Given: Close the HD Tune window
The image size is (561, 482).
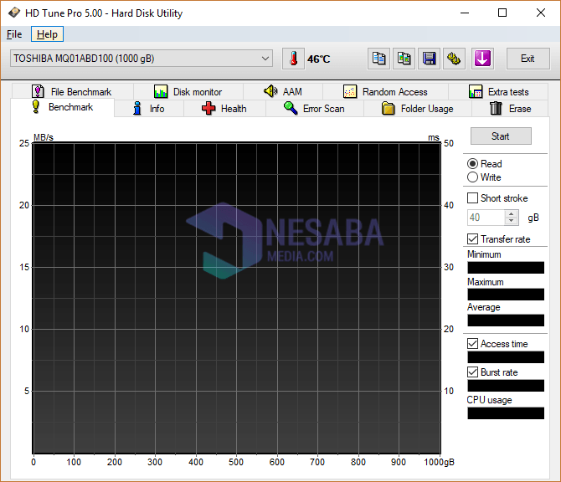Looking at the screenshot, I should 541,13.
